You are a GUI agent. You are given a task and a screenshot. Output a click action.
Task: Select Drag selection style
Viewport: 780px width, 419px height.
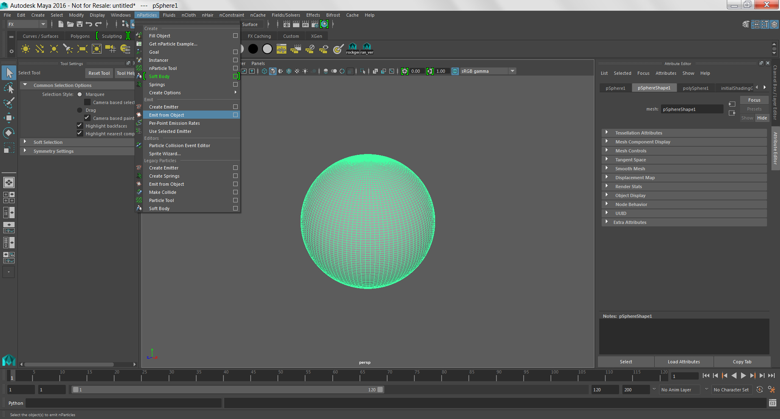pos(80,110)
